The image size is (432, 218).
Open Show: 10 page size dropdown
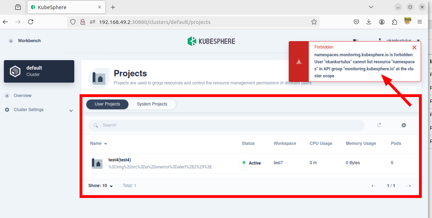[101, 186]
